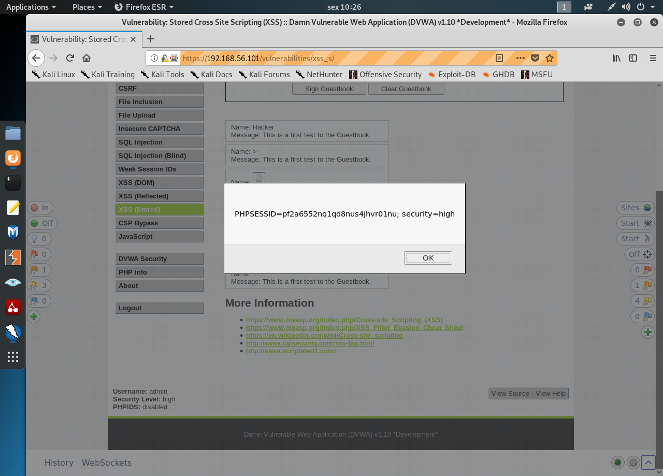Add a tool with the right HUD plus
The height and width of the screenshot is (476, 663).
click(648, 332)
